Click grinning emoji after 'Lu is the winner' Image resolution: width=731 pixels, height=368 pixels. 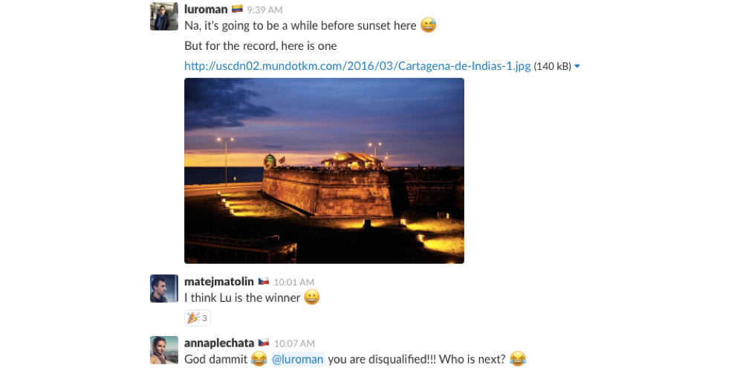point(312,297)
